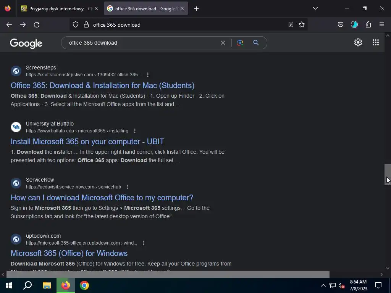Open How can I download Microsoft Office link
Image resolution: width=391 pixels, height=293 pixels.
(x=102, y=198)
